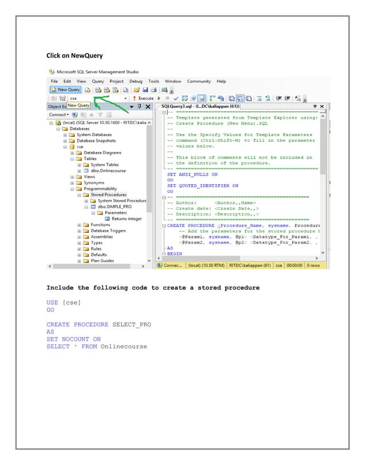Expand the System Databases node
The image size is (365, 465).
point(65,135)
